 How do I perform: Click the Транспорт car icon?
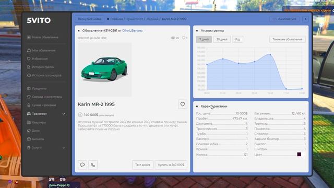[29, 114]
